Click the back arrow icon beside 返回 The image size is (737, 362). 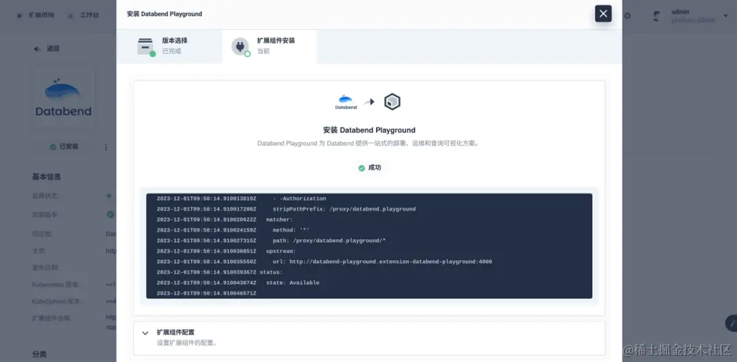click(x=37, y=49)
